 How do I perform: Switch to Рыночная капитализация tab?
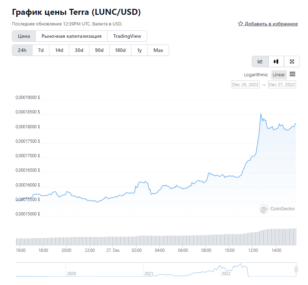pyautogui.click(x=71, y=36)
